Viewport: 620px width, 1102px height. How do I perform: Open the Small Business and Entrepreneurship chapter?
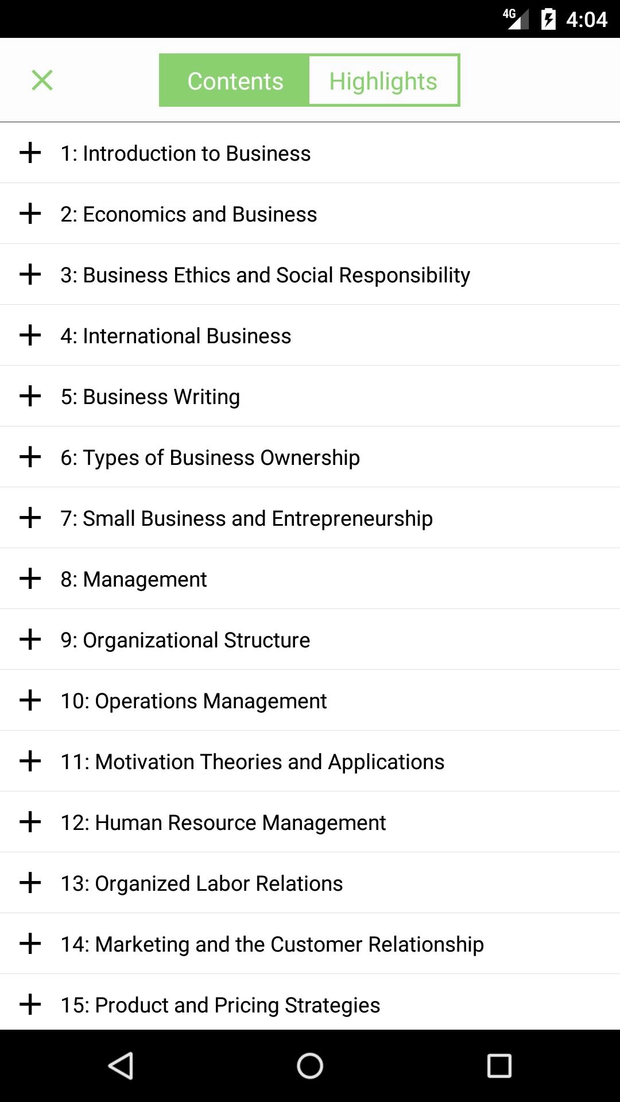coord(246,518)
